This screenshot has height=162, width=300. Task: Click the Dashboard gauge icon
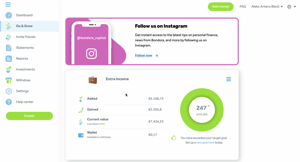[x=9, y=15]
